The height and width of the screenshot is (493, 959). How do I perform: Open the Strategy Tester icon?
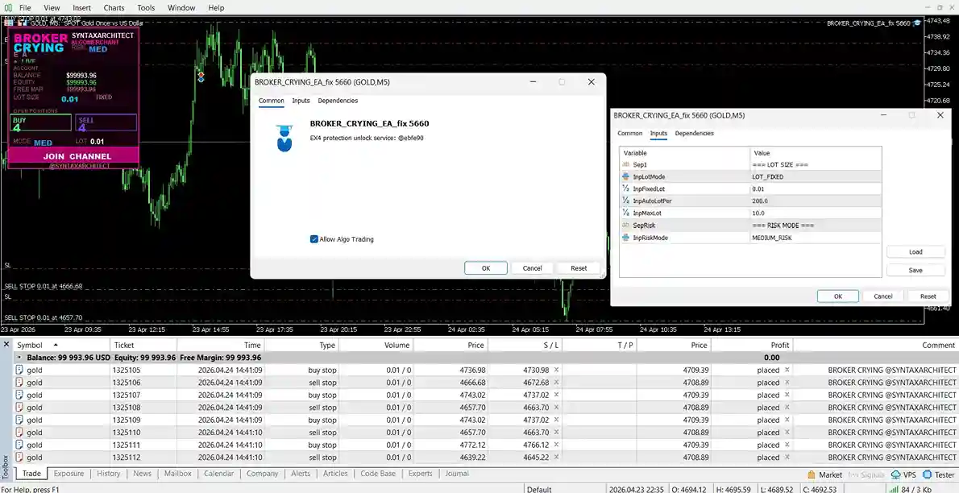pyautogui.click(x=926, y=475)
